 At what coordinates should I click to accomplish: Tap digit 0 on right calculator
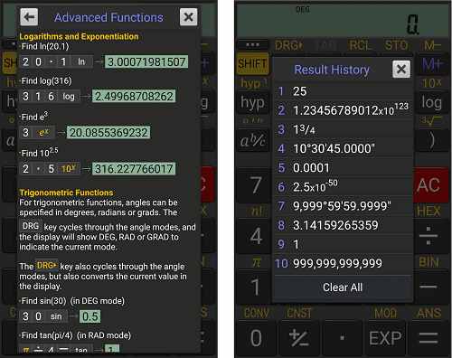point(256,337)
